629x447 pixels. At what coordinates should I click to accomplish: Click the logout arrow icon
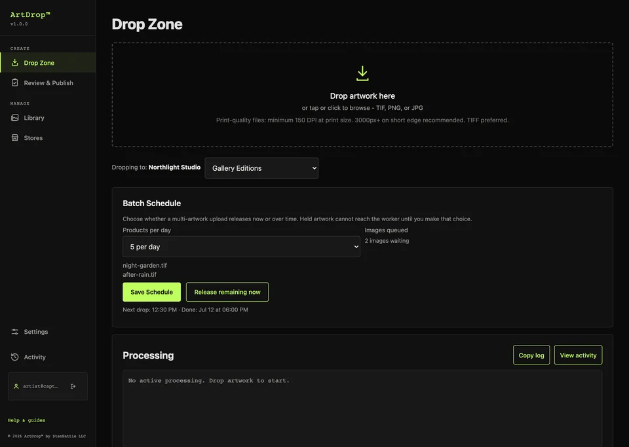click(x=73, y=386)
